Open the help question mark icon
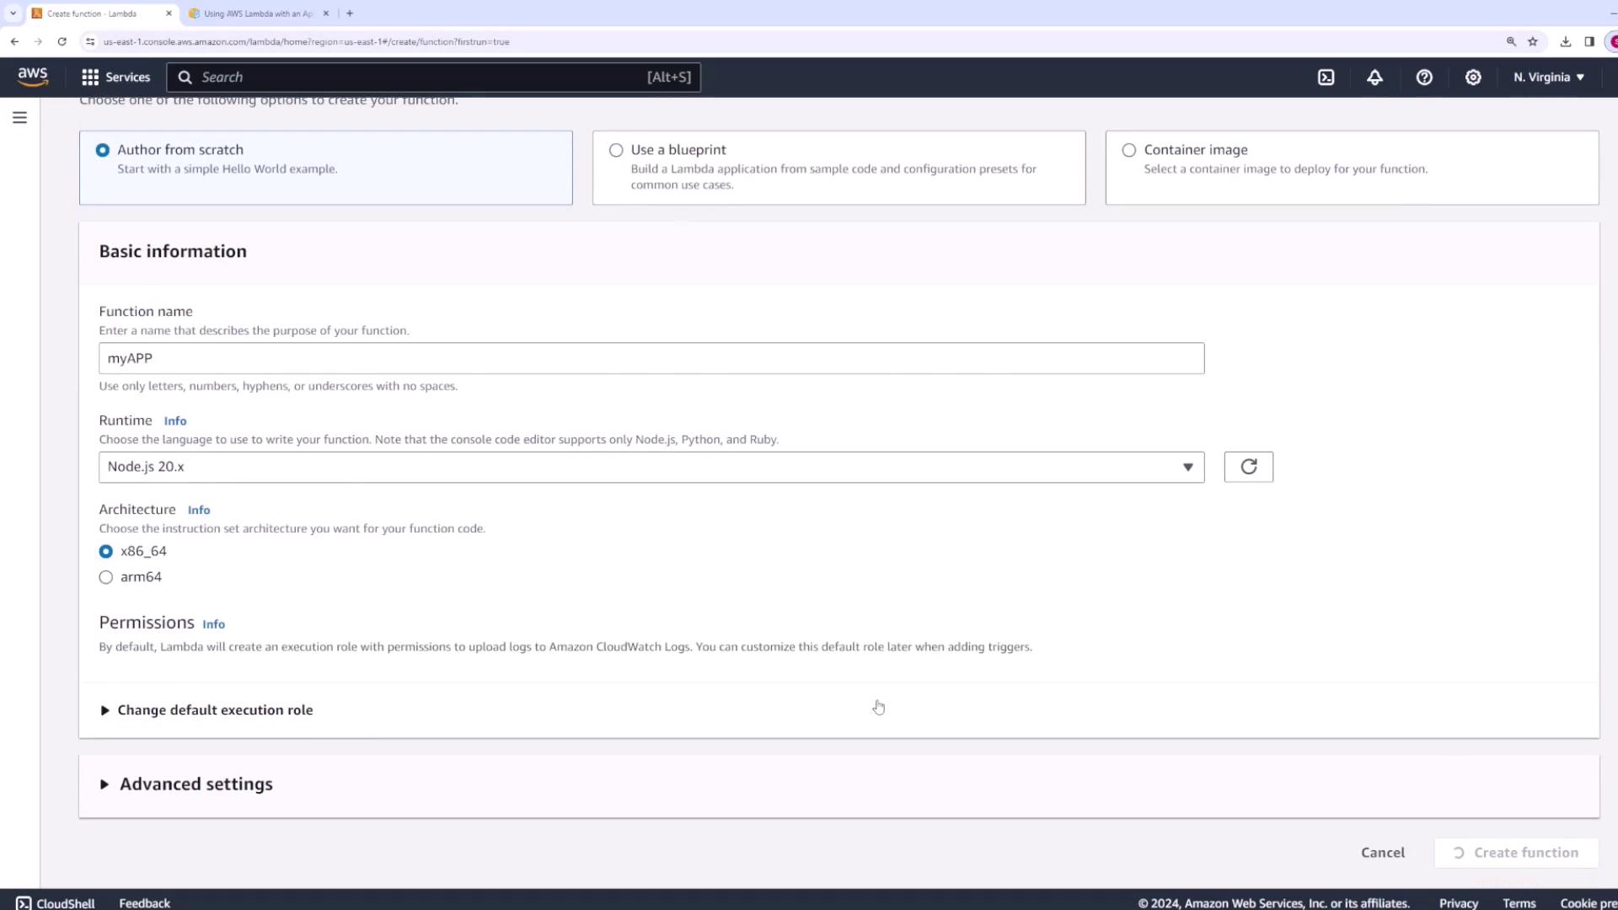Viewport: 1618px width, 910px height. pos(1424,77)
